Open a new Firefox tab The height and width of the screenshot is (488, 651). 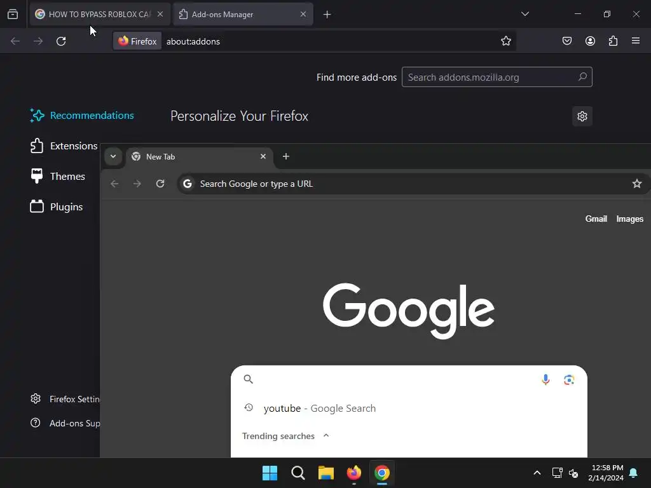327,15
